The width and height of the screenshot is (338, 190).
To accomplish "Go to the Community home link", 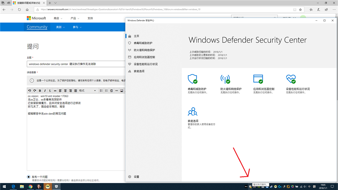I will (37, 27).
